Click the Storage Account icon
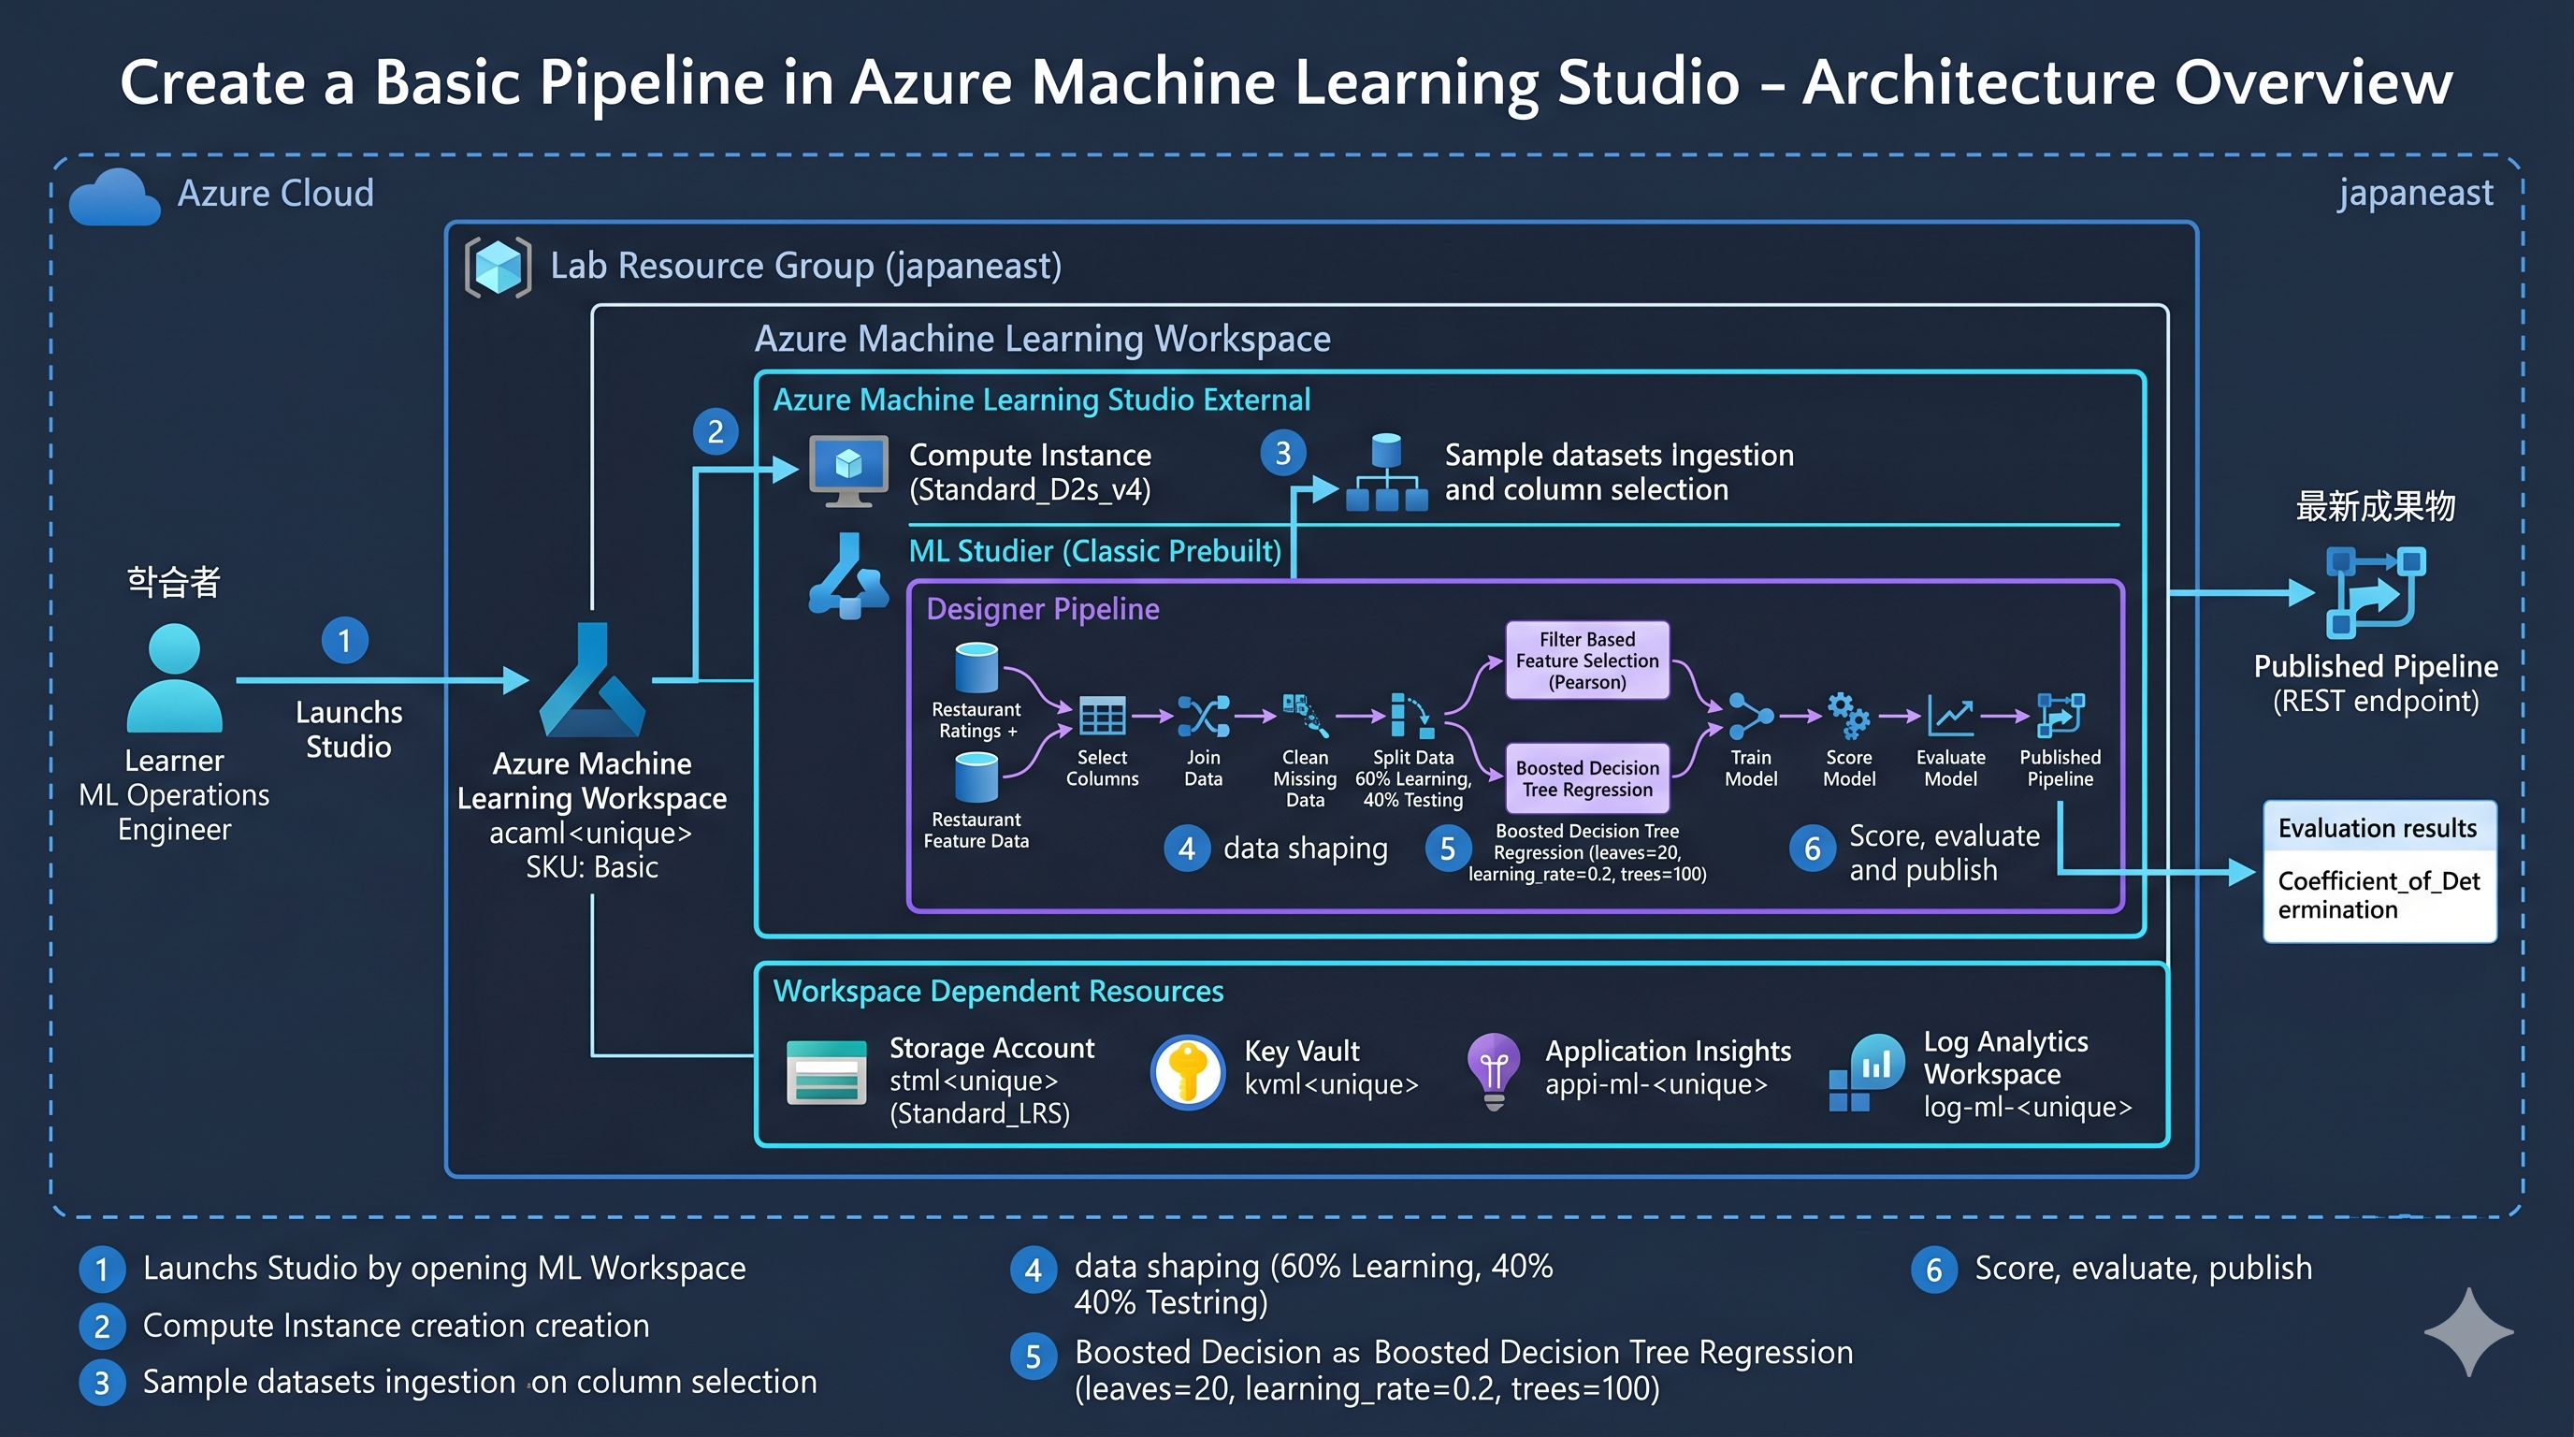 tap(827, 1072)
